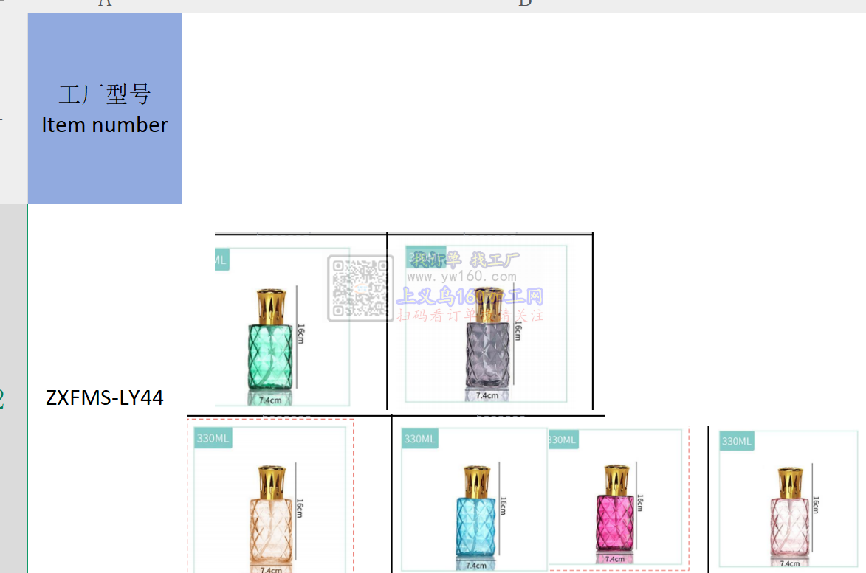Viewport: 866px width, 573px height.
Task: Click the 330ML tag above peach bottle
Action: point(213,439)
